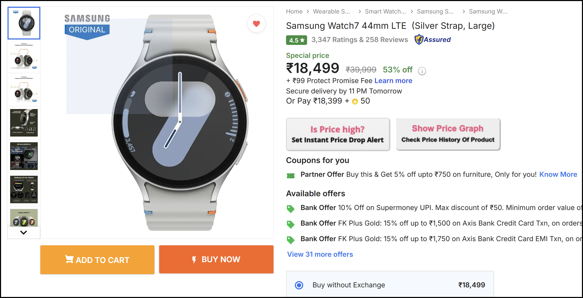Click the heart wishlist icon
Image resolution: width=583 pixels, height=298 pixels.
[x=256, y=24]
